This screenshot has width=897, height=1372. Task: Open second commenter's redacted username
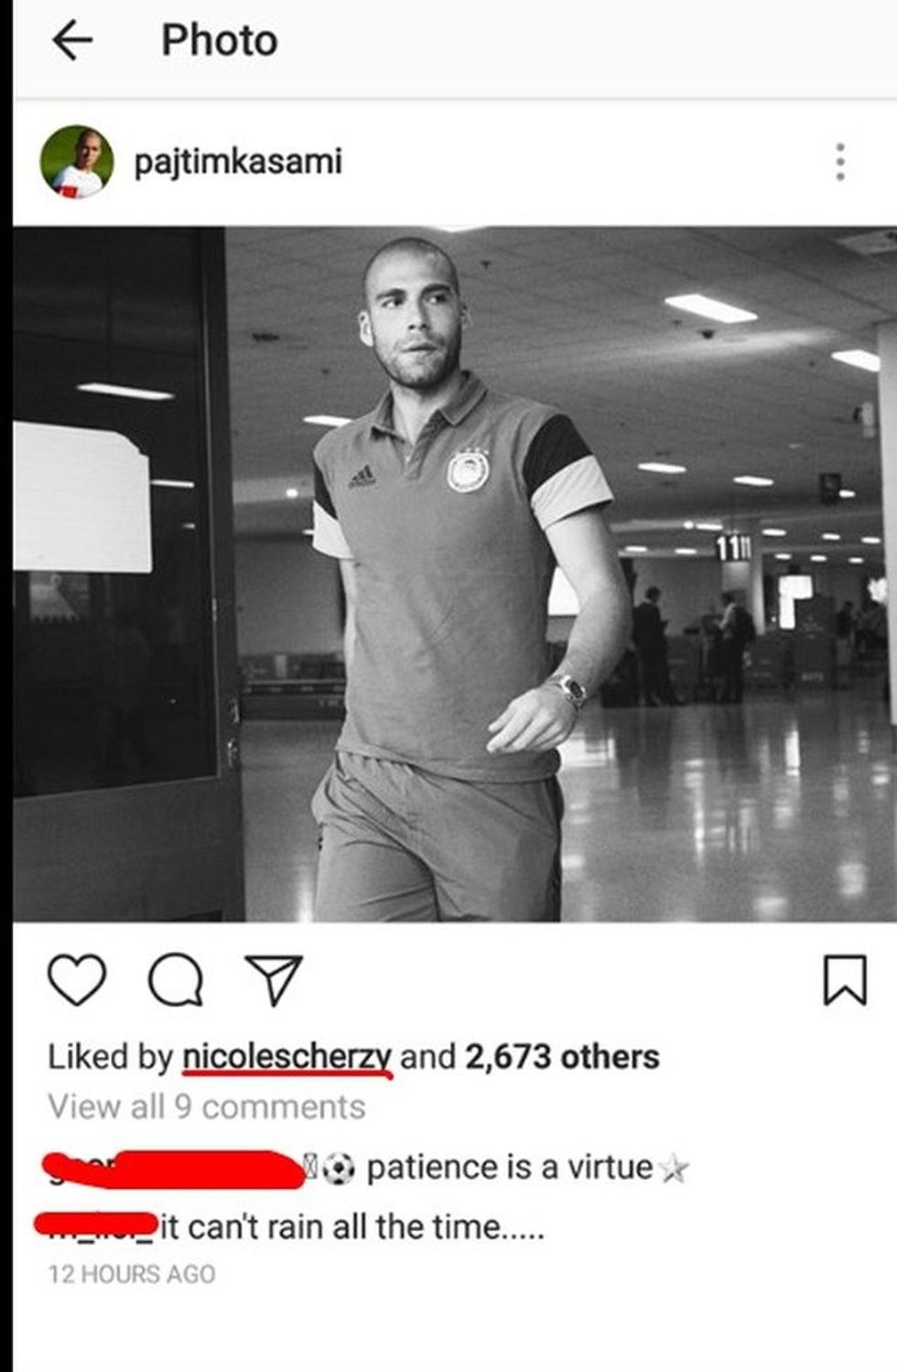tap(95, 1225)
